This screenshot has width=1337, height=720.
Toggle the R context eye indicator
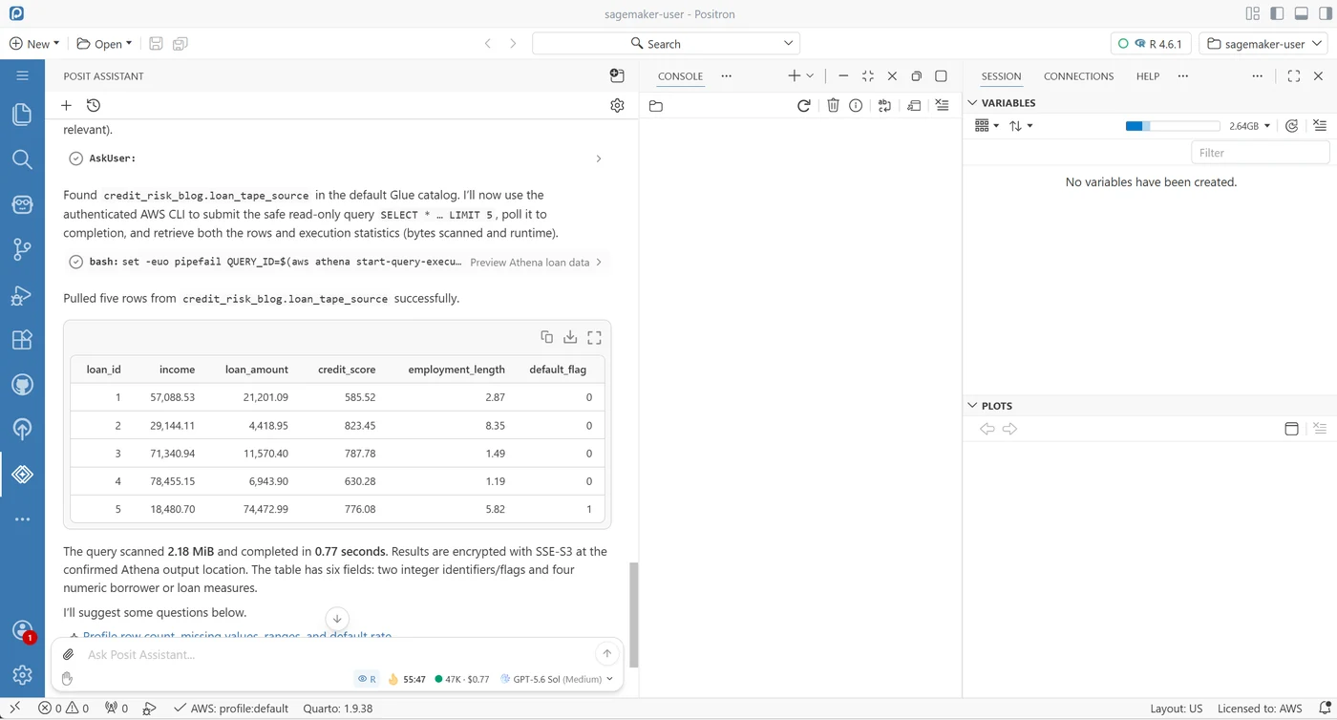367,679
